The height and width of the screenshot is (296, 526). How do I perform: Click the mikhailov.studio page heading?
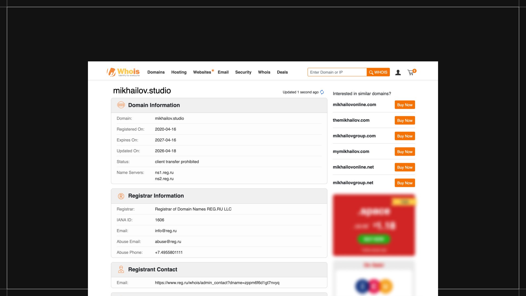(x=142, y=91)
